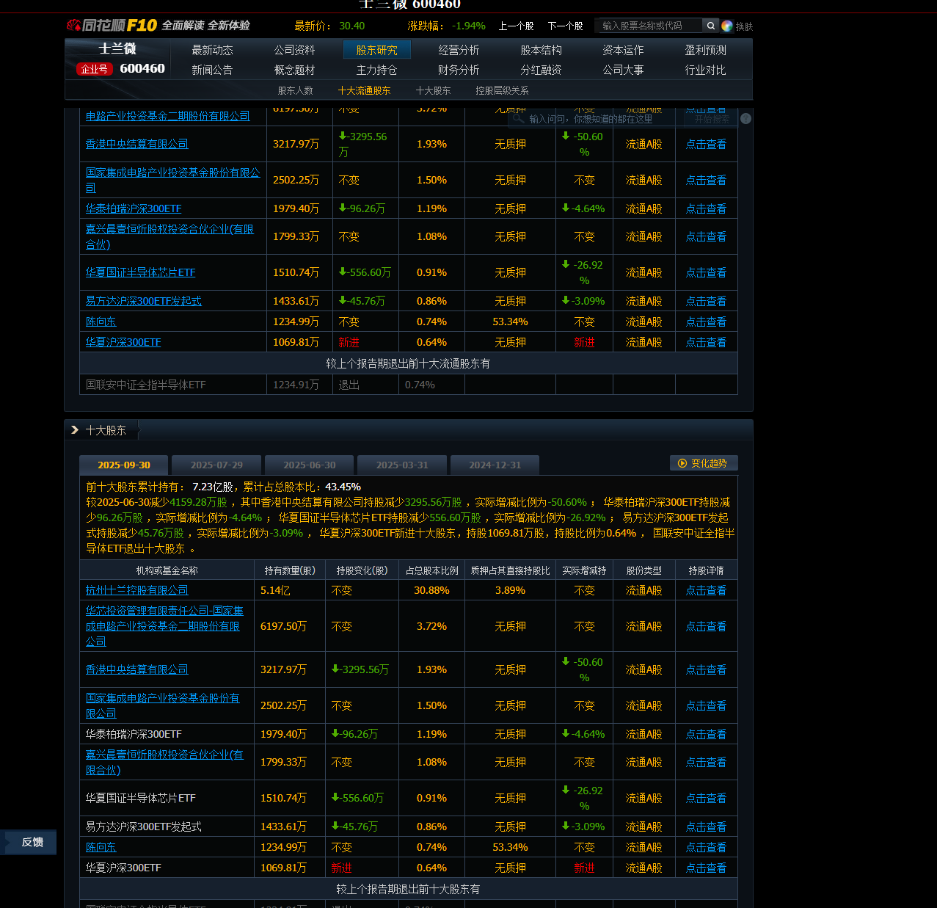Switch to the 2024-12-31 report date tab

pyautogui.click(x=495, y=465)
